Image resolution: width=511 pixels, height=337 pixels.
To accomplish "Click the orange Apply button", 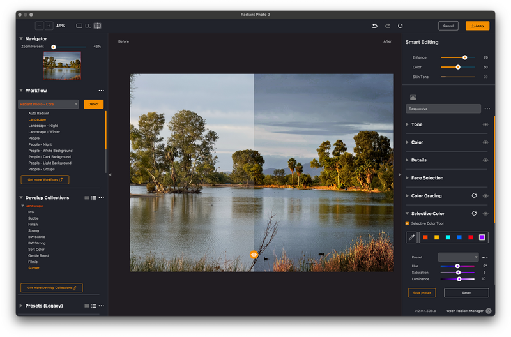I will (477, 26).
